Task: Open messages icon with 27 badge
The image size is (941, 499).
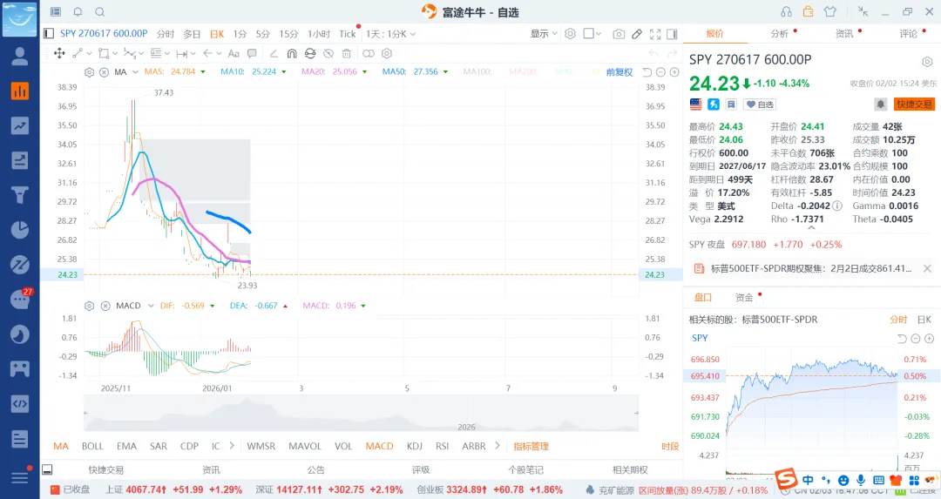Action: [20, 299]
